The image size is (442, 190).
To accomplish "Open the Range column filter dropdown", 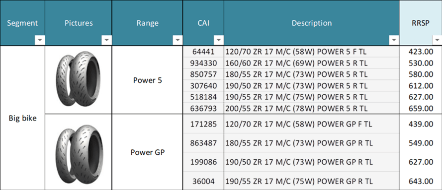I will point(177,41).
